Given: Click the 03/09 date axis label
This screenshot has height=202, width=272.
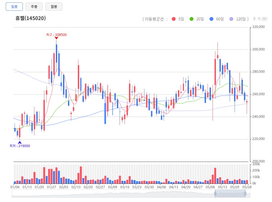Looking at the screenshot, I should [x=112, y=187].
